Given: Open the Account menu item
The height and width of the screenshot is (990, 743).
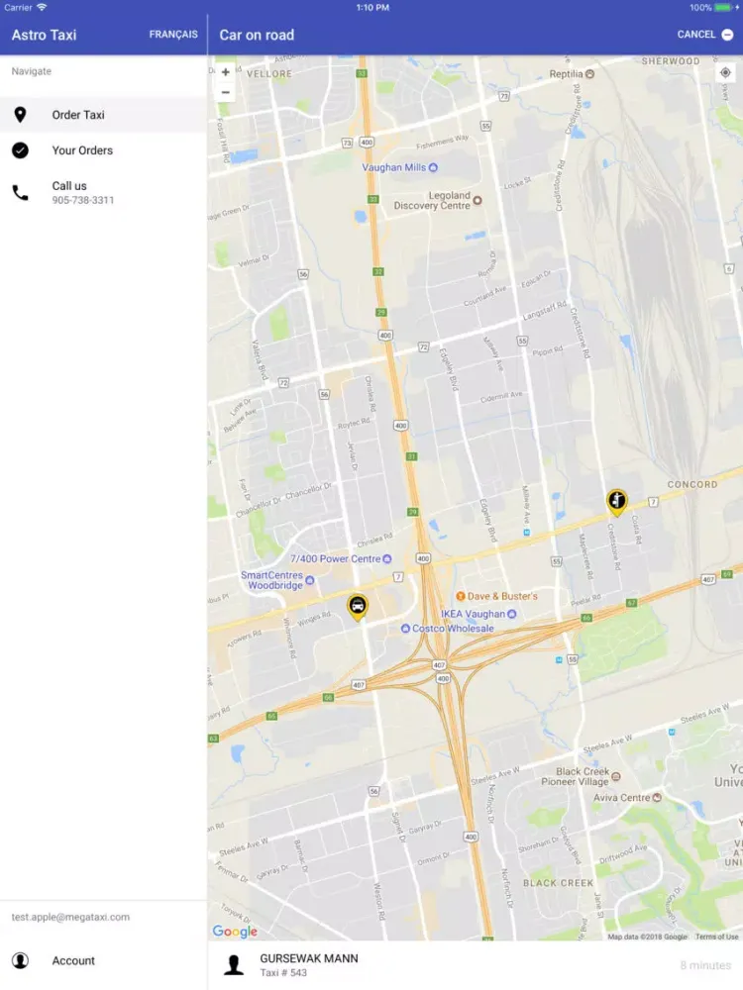Looking at the screenshot, I should [104, 960].
